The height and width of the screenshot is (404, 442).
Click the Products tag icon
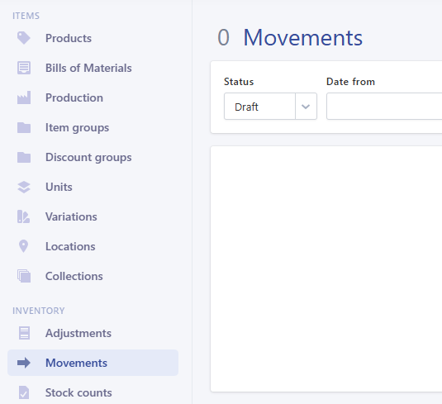pyautogui.click(x=24, y=38)
